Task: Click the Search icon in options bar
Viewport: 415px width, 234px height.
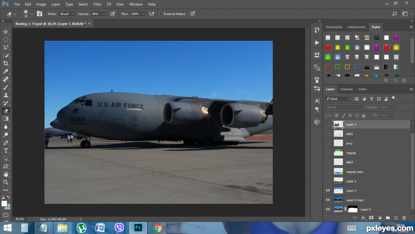Action: 395,14
